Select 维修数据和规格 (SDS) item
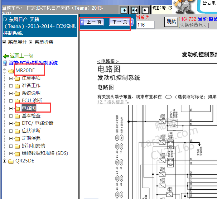The height and width of the screenshot is (199, 217). tap(45, 153)
